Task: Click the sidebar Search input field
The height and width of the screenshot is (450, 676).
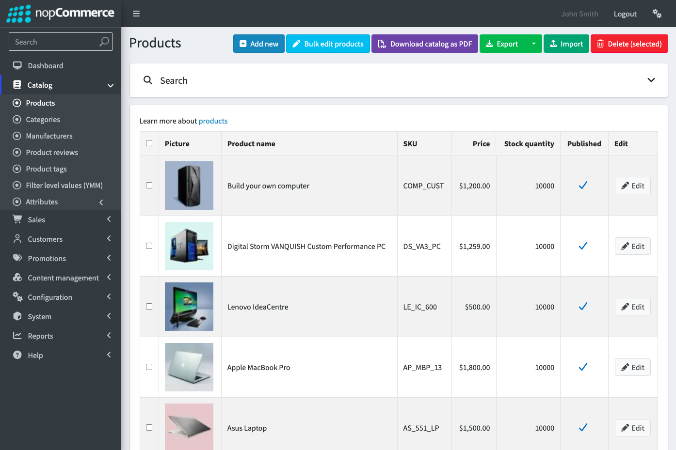Action: 53,42
